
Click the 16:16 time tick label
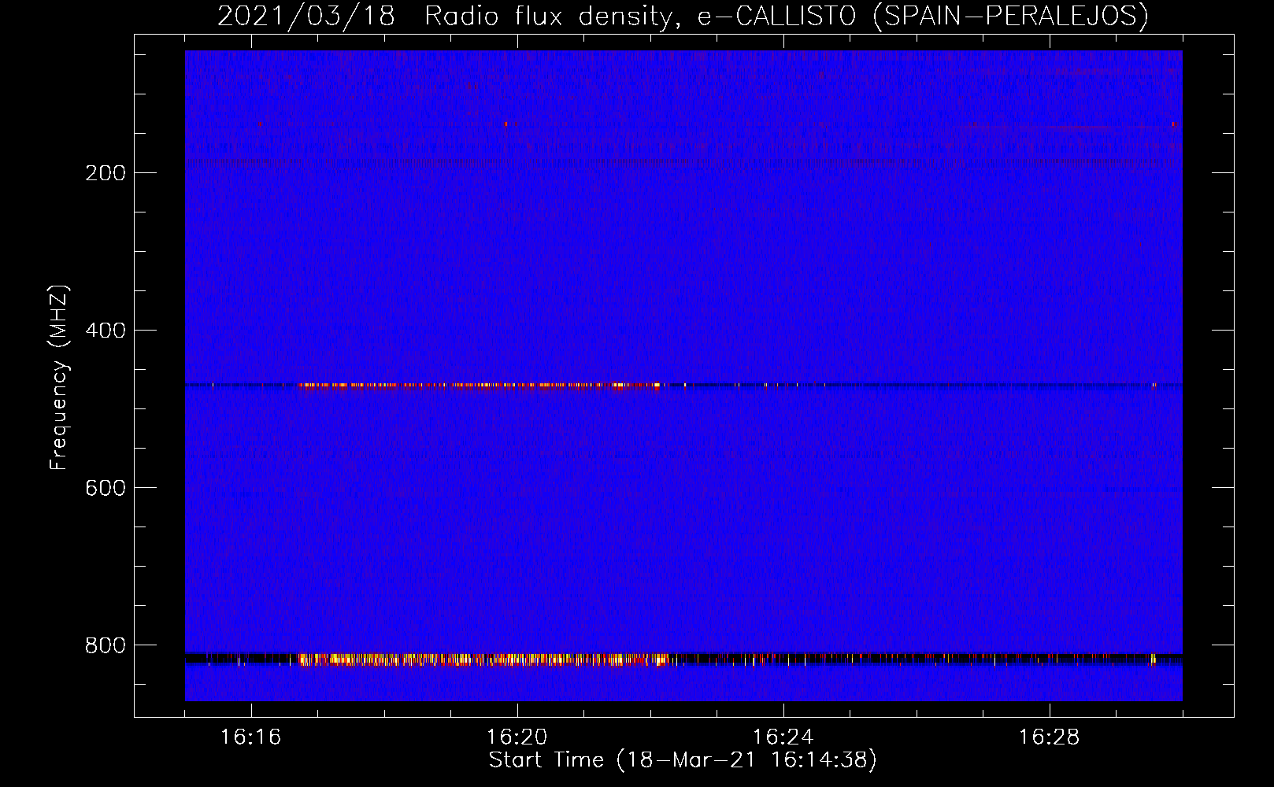251,737
